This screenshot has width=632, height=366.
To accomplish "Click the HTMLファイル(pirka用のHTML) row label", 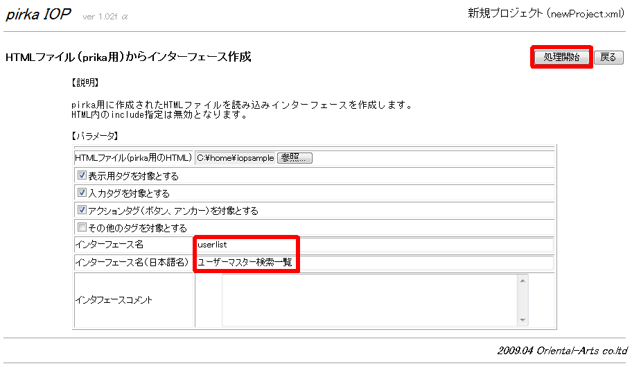I will 132,158.
